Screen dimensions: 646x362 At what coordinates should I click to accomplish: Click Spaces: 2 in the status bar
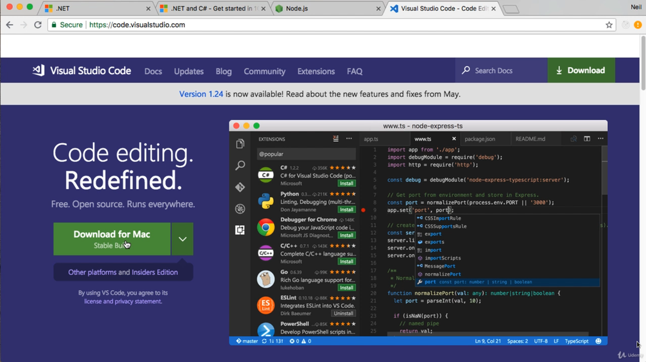[517, 341]
